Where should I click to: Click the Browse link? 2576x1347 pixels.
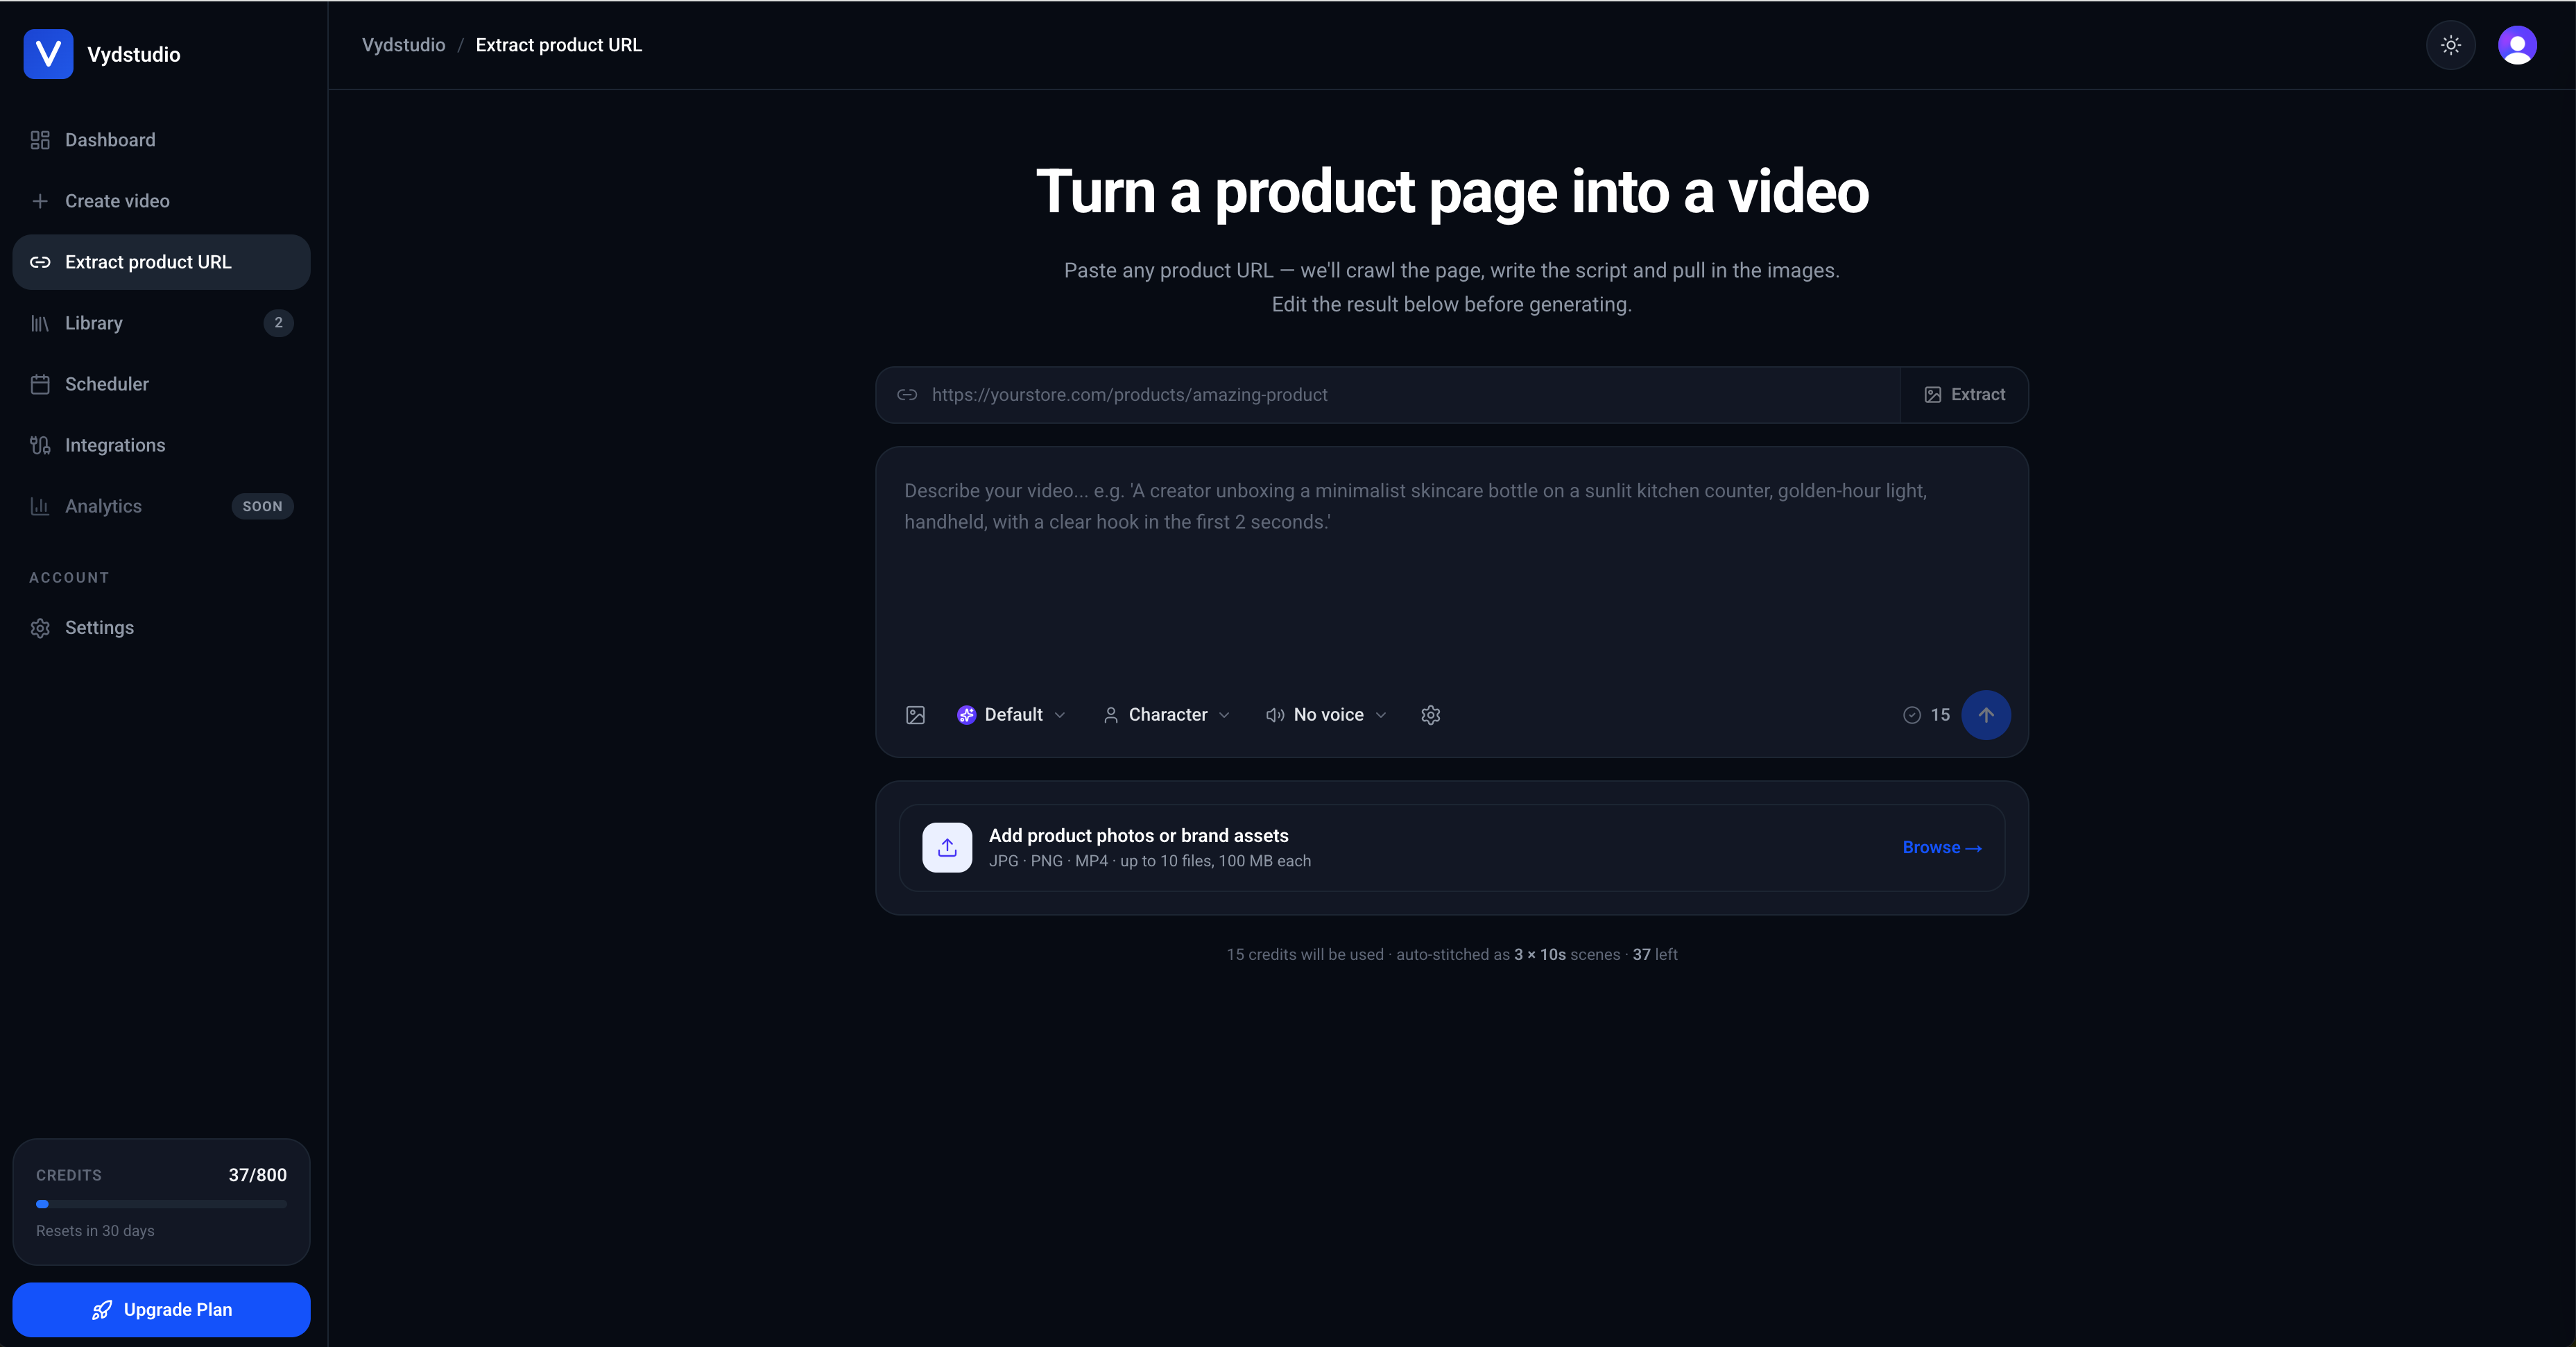1942,848
